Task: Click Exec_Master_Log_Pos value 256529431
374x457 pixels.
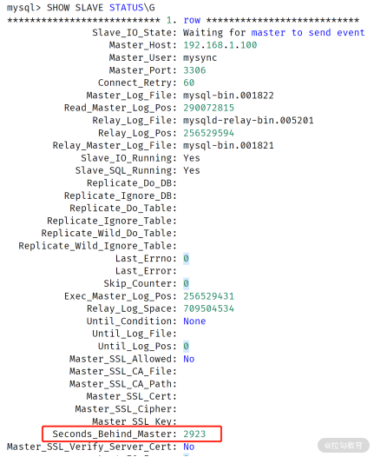Action: [x=208, y=296]
